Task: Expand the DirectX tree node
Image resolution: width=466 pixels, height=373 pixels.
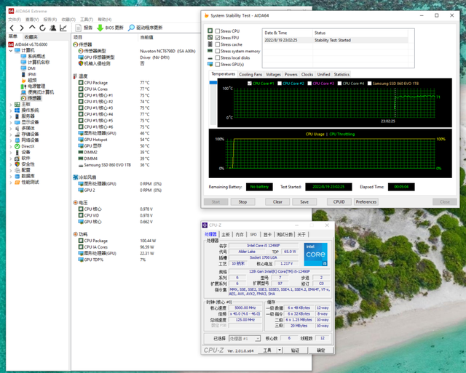Action: 11,146
